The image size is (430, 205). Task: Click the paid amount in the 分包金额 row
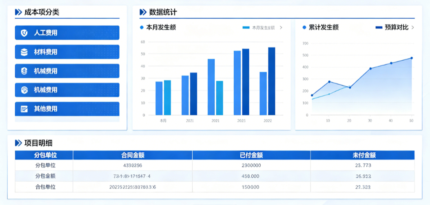click(251, 176)
